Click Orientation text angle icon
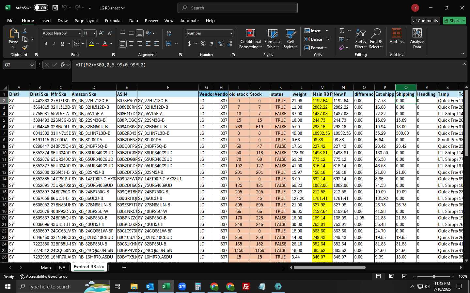The width and height of the screenshot is (470, 293). click(x=148, y=33)
